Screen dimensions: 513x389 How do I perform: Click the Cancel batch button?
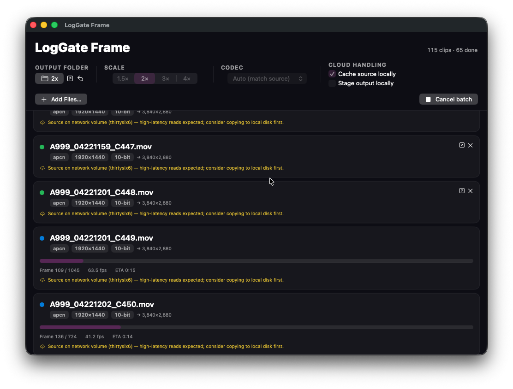point(448,99)
